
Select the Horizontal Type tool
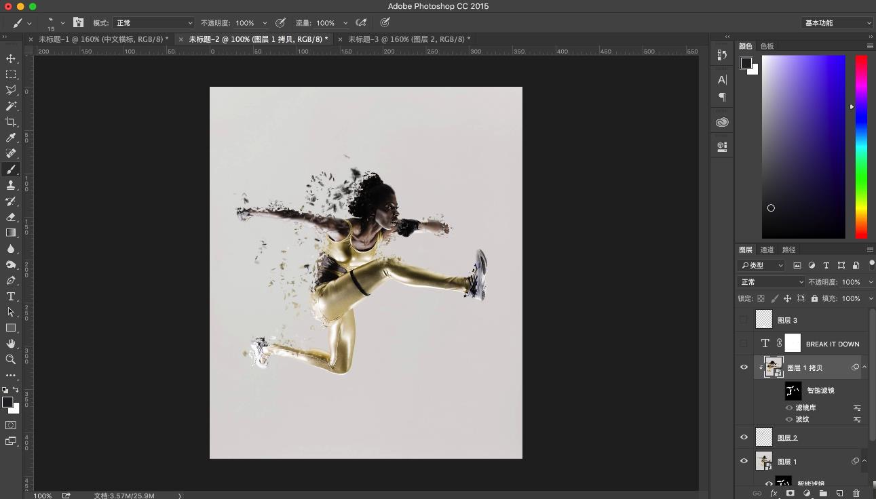pyautogui.click(x=11, y=296)
